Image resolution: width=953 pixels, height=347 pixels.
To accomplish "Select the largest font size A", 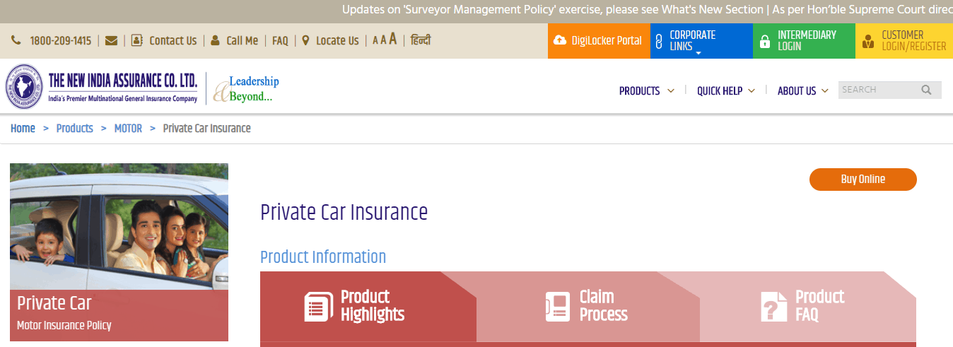I will coord(392,40).
